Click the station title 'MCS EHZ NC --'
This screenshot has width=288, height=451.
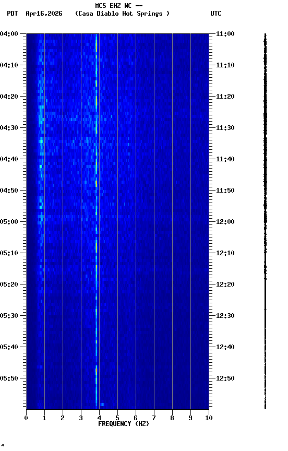coord(119,5)
